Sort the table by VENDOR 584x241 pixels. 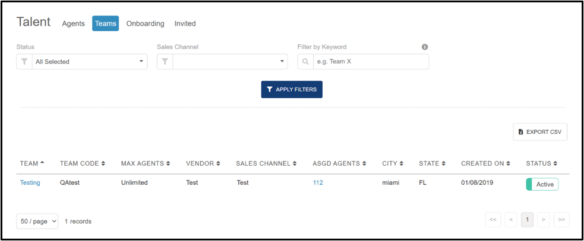point(203,163)
